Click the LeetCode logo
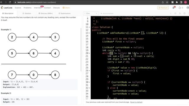This screenshot has height=106, width=189. (x=6, y=8)
